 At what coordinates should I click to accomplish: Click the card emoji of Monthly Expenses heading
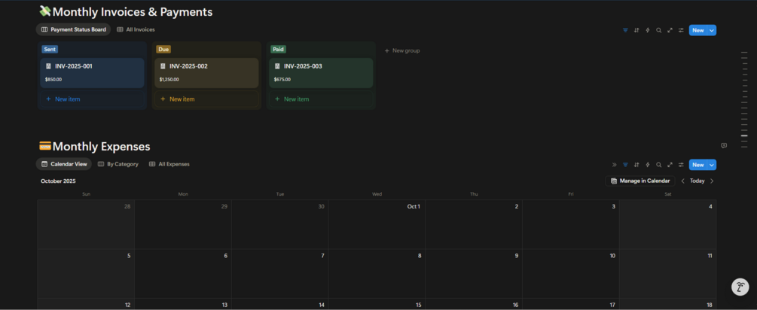pos(45,146)
